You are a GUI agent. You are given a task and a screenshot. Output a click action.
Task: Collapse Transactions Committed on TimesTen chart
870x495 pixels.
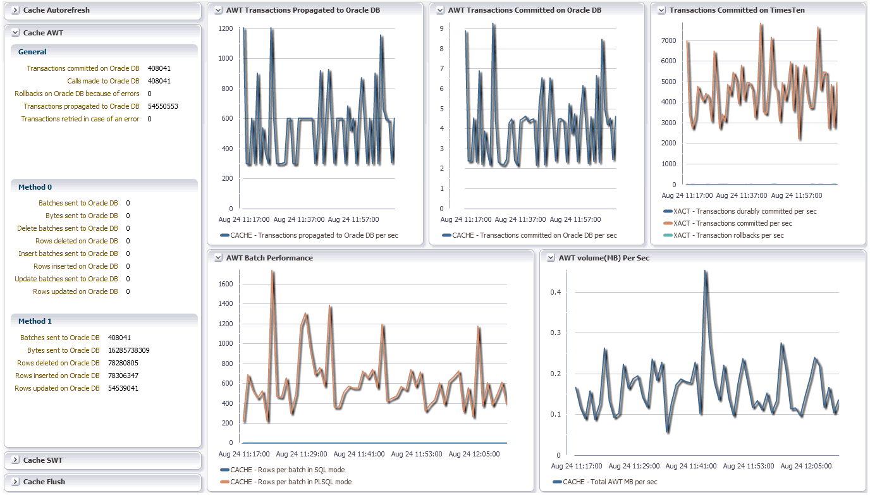coord(661,10)
